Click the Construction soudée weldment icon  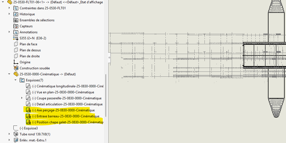(x=16, y=68)
